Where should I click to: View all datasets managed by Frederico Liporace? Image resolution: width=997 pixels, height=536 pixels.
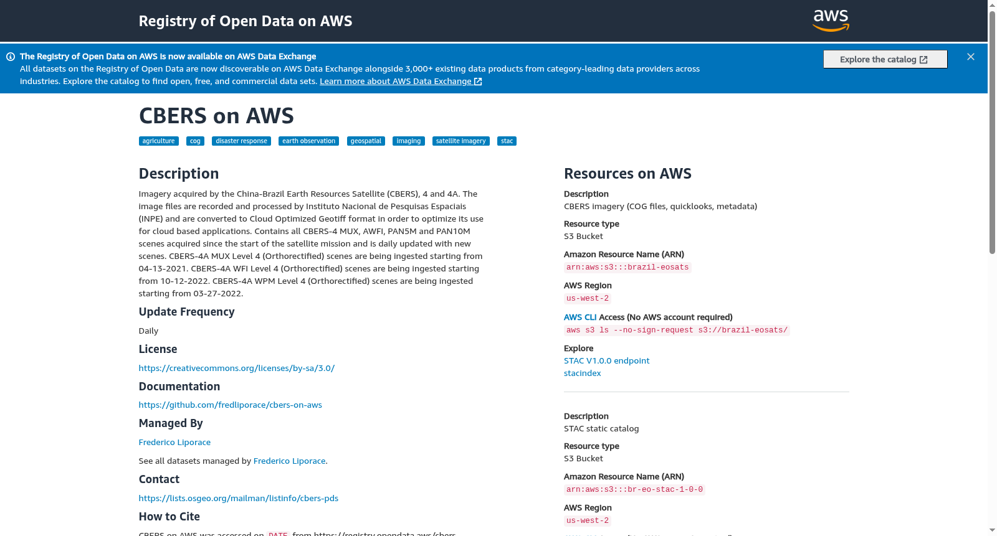pos(289,461)
